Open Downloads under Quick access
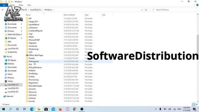 click(12, 24)
